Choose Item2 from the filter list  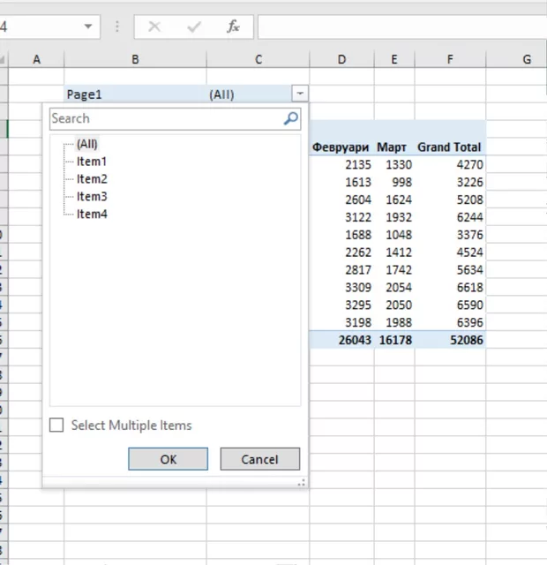pyautogui.click(x=91, y=179)
